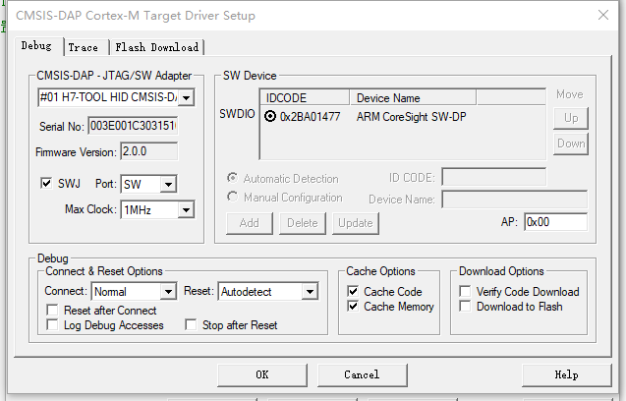Enable Download to Flash checkbox

[x=465, y=307]
